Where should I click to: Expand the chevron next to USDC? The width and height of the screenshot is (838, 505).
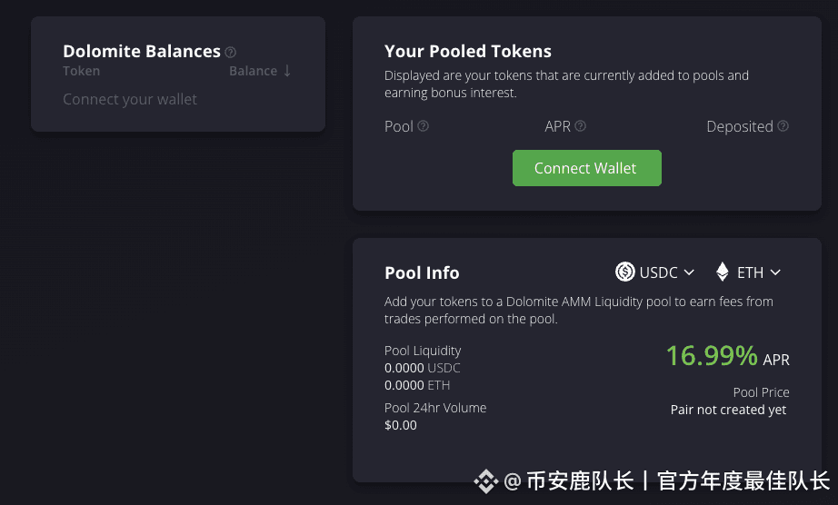(689, 272)
